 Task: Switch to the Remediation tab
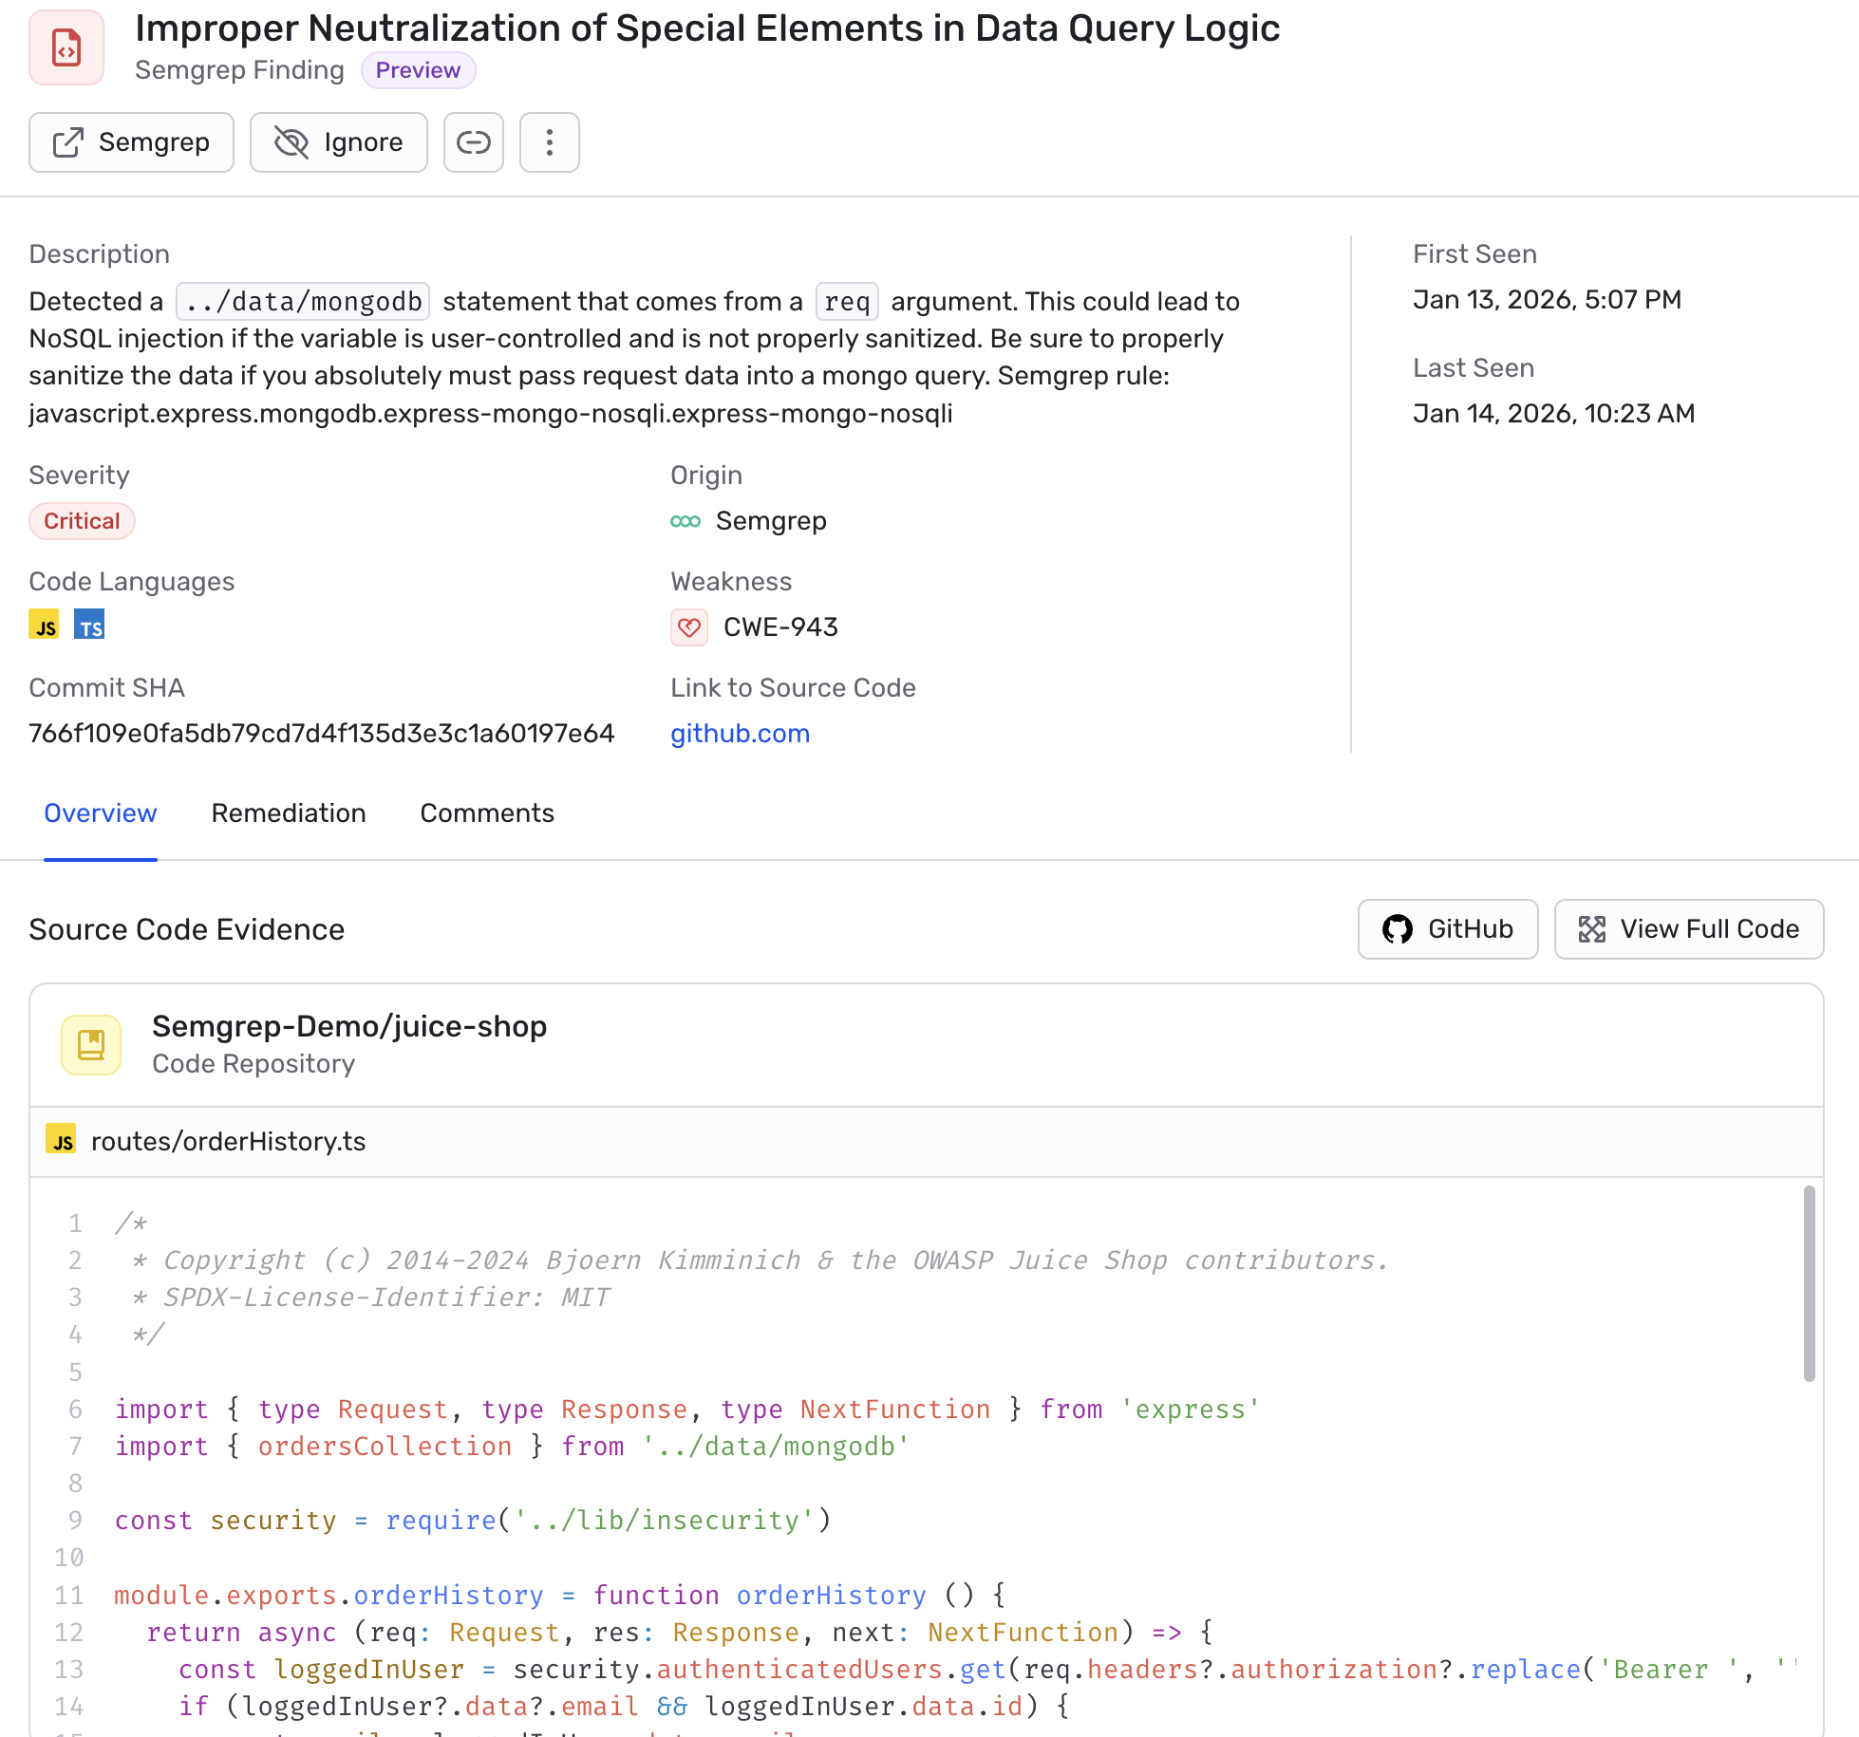(289, 813)
